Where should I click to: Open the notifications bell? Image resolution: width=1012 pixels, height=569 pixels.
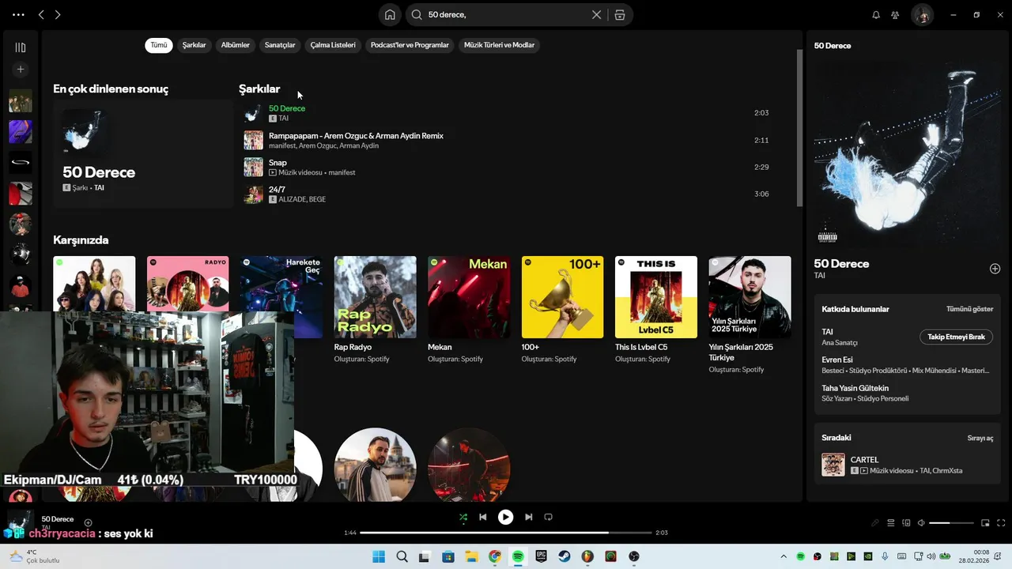(x=876, y=14)
